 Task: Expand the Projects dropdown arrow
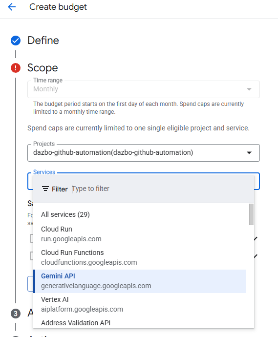click(249, 152)
